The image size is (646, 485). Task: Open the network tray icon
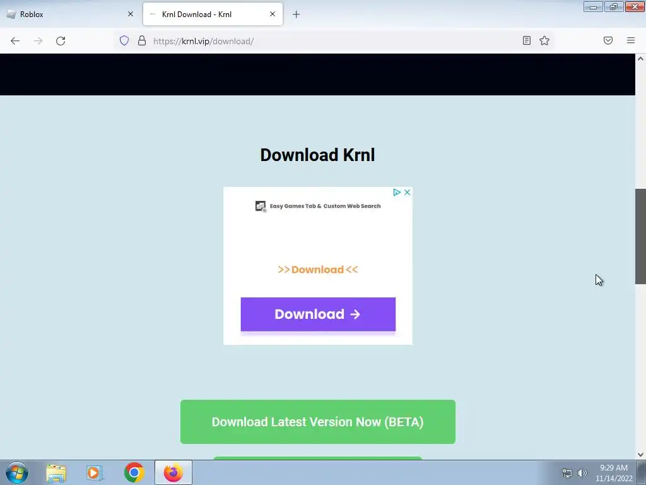[567, 473]
